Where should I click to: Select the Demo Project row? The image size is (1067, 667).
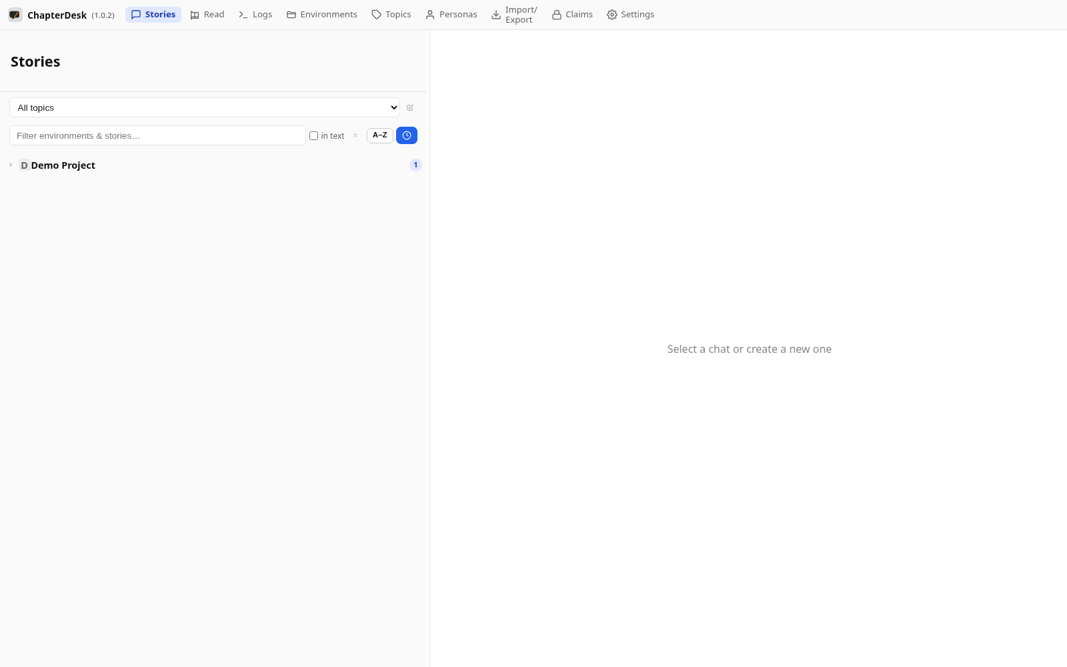(213, 165)
